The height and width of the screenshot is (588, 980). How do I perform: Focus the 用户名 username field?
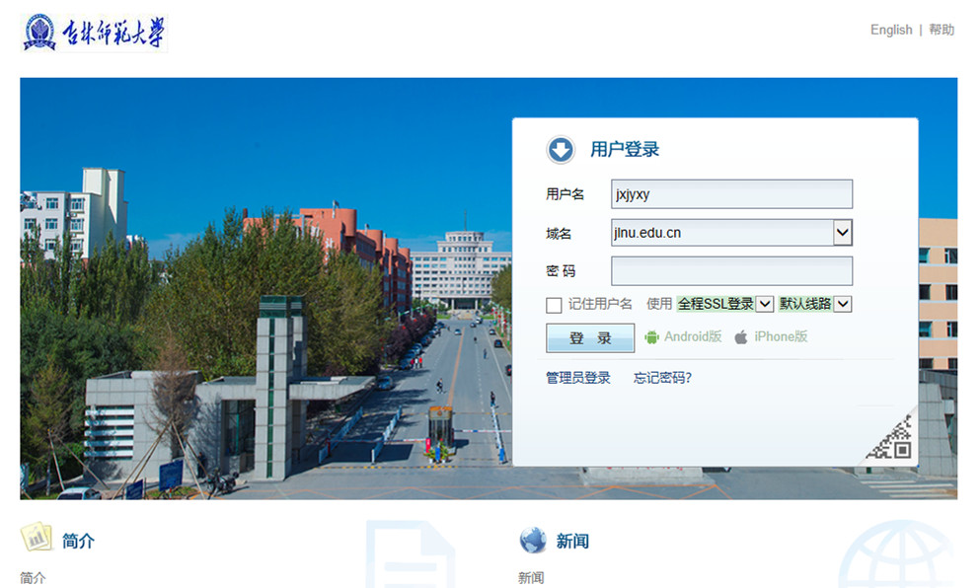(x=731, y=194)
